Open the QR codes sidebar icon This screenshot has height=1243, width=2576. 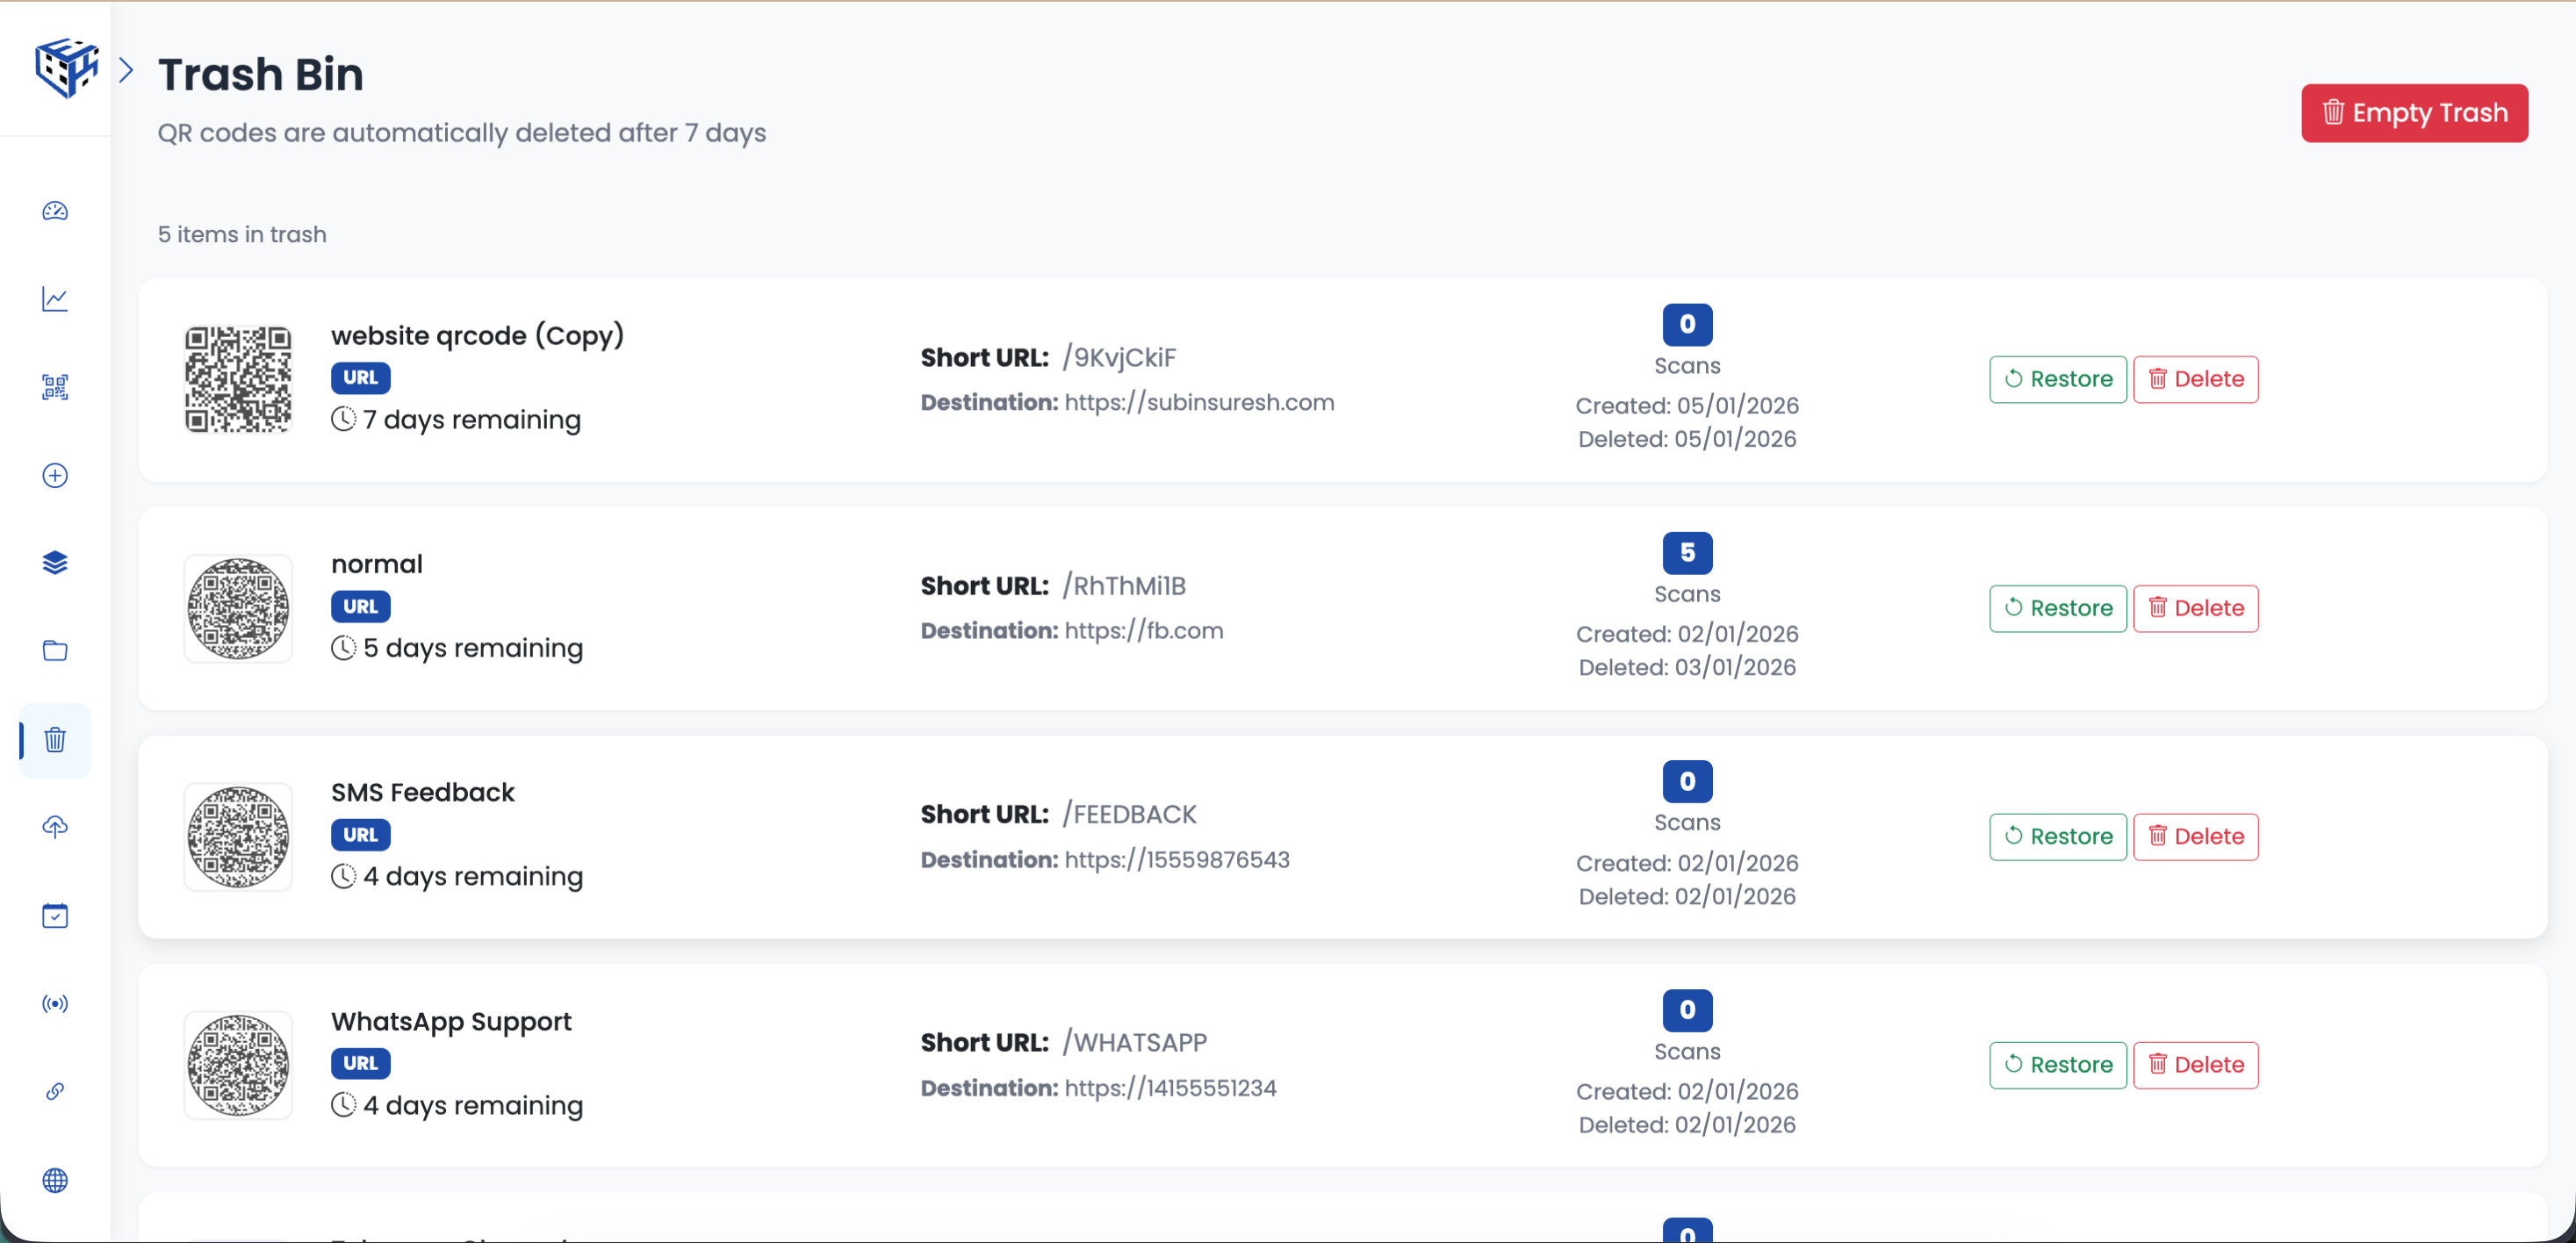coord(55,387)
